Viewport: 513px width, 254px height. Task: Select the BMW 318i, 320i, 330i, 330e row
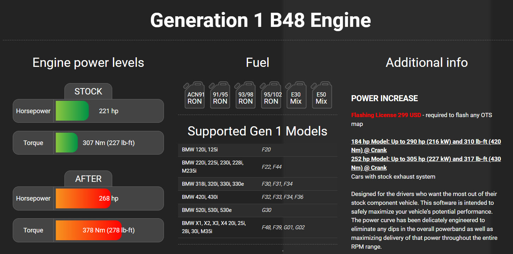point(257,184)
